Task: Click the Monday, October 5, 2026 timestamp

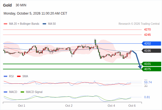Action: coord(35,13)
